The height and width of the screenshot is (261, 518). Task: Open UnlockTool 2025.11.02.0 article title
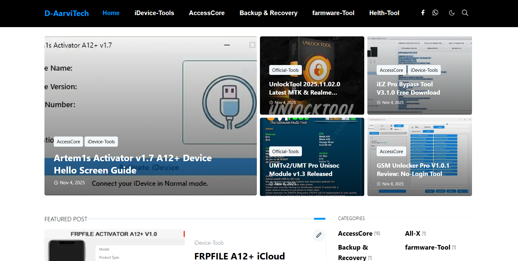pyautogui.click(x=305, y=88)
